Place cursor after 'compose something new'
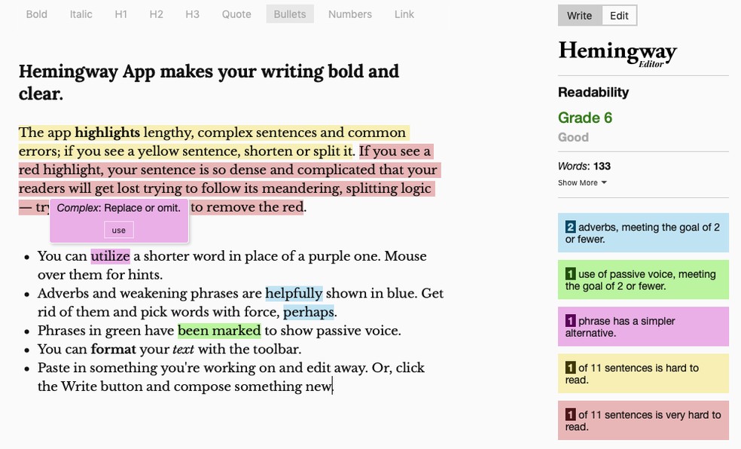 click(333, 386)
